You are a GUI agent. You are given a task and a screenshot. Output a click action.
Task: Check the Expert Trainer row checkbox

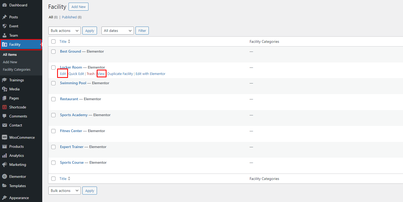53,147
